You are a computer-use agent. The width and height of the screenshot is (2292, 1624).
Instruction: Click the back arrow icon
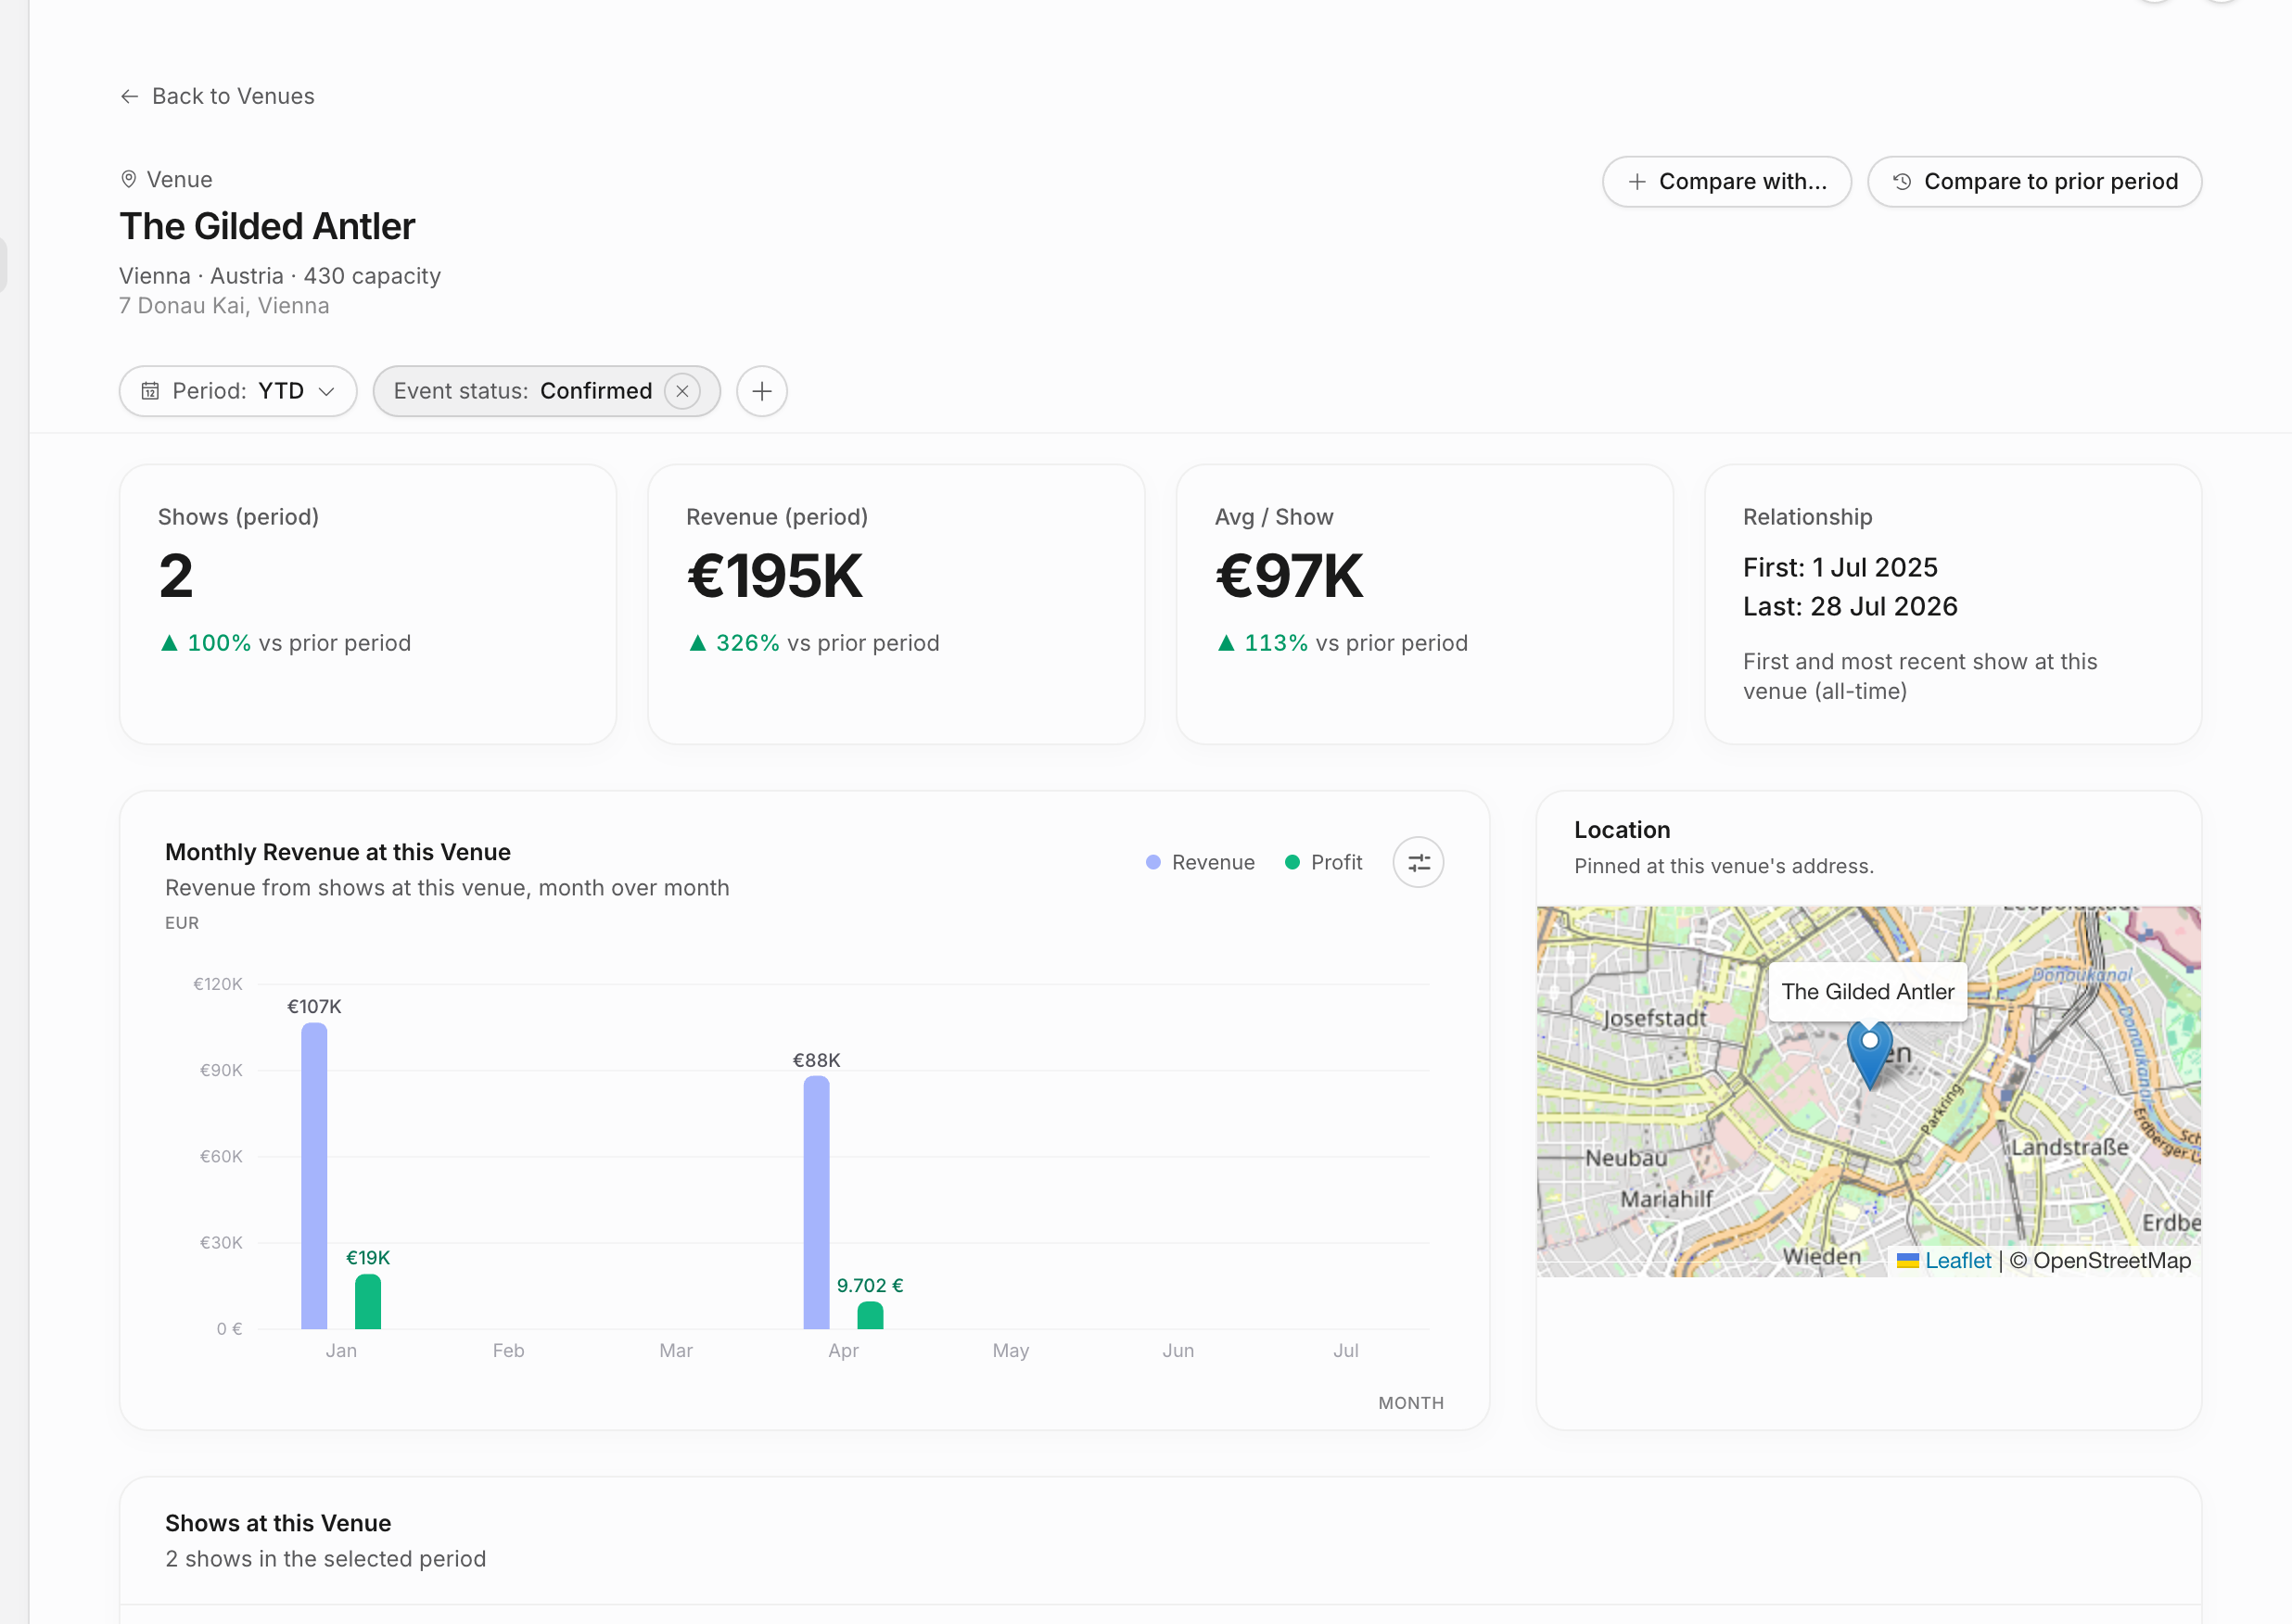(129, 96)
